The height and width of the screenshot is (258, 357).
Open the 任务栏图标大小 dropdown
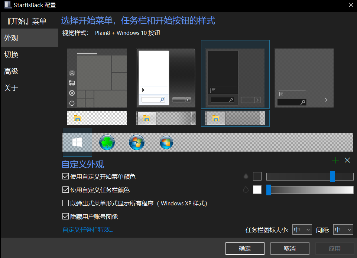(302, 229)
